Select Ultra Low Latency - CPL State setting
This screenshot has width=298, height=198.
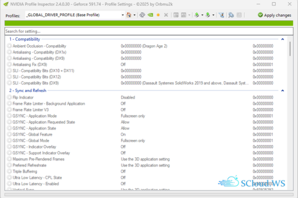tap(37, 178)
